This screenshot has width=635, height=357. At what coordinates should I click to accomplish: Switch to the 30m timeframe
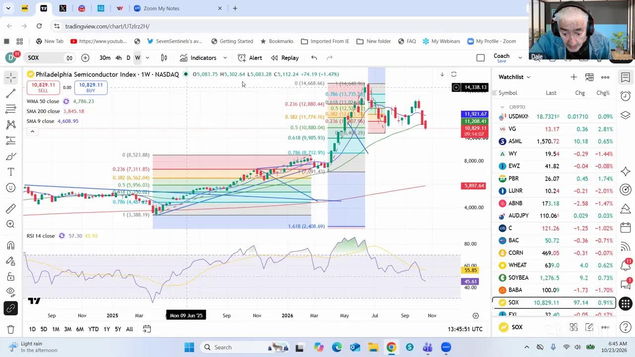pos(105,58)
